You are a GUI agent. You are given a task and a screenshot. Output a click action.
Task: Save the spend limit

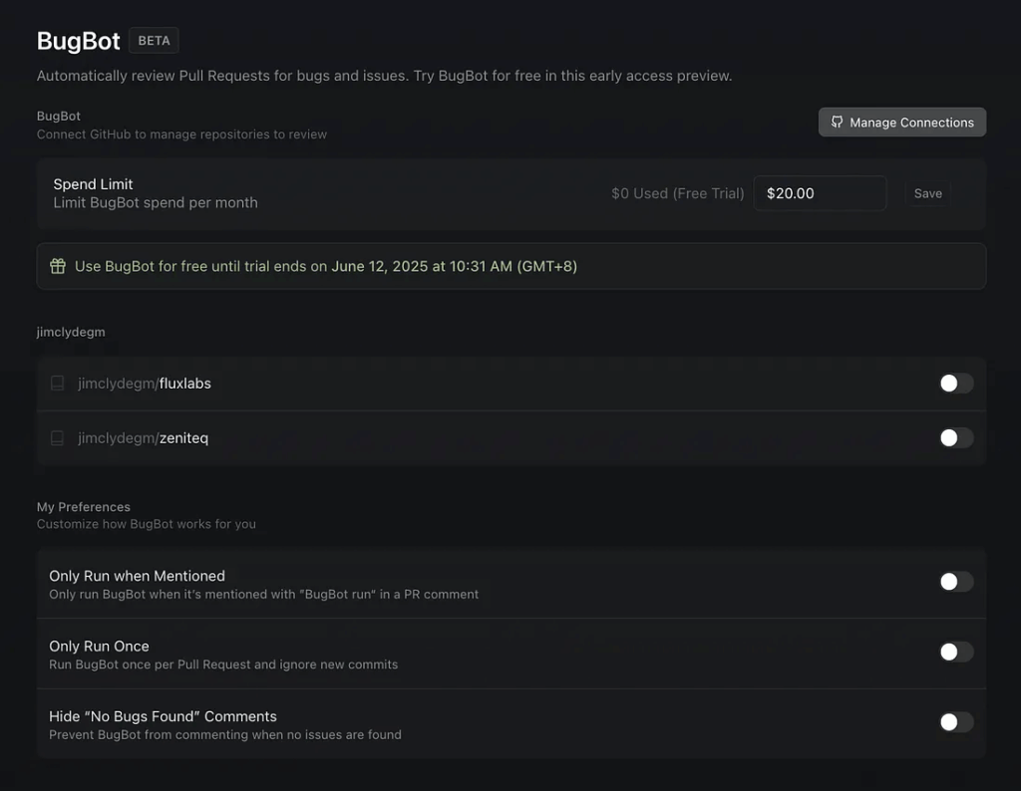(x=928, y=193)
